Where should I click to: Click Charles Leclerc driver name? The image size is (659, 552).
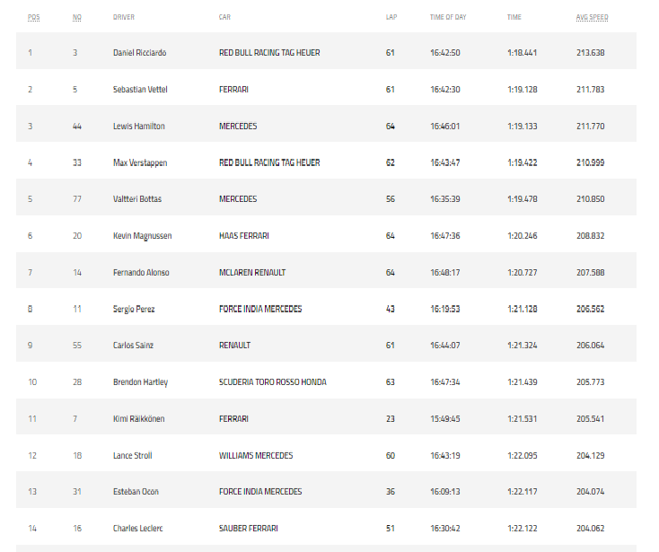pyautogui.click(x=138, y=529)
